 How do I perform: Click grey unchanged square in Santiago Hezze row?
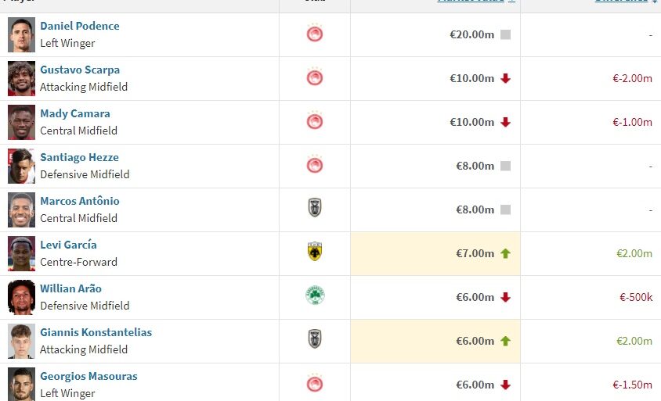(505, 166)
